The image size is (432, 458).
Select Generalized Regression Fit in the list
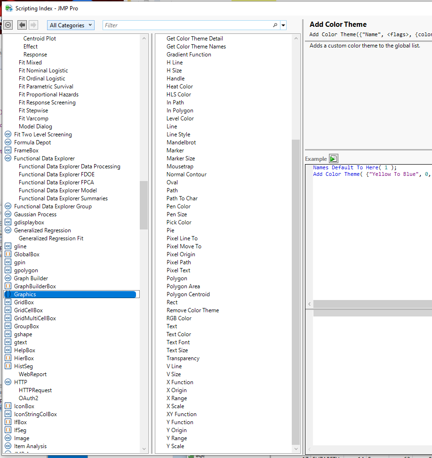tap(51, 238)
